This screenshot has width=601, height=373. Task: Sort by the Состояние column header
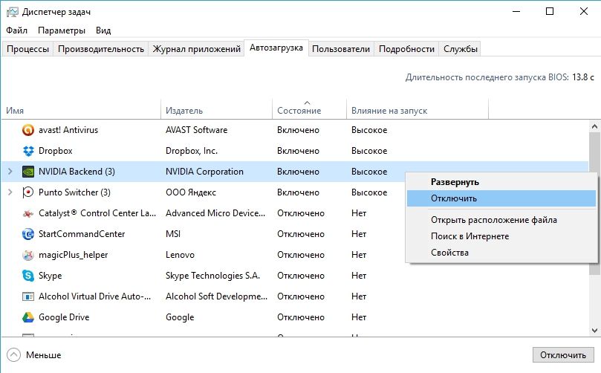[299, 111]
